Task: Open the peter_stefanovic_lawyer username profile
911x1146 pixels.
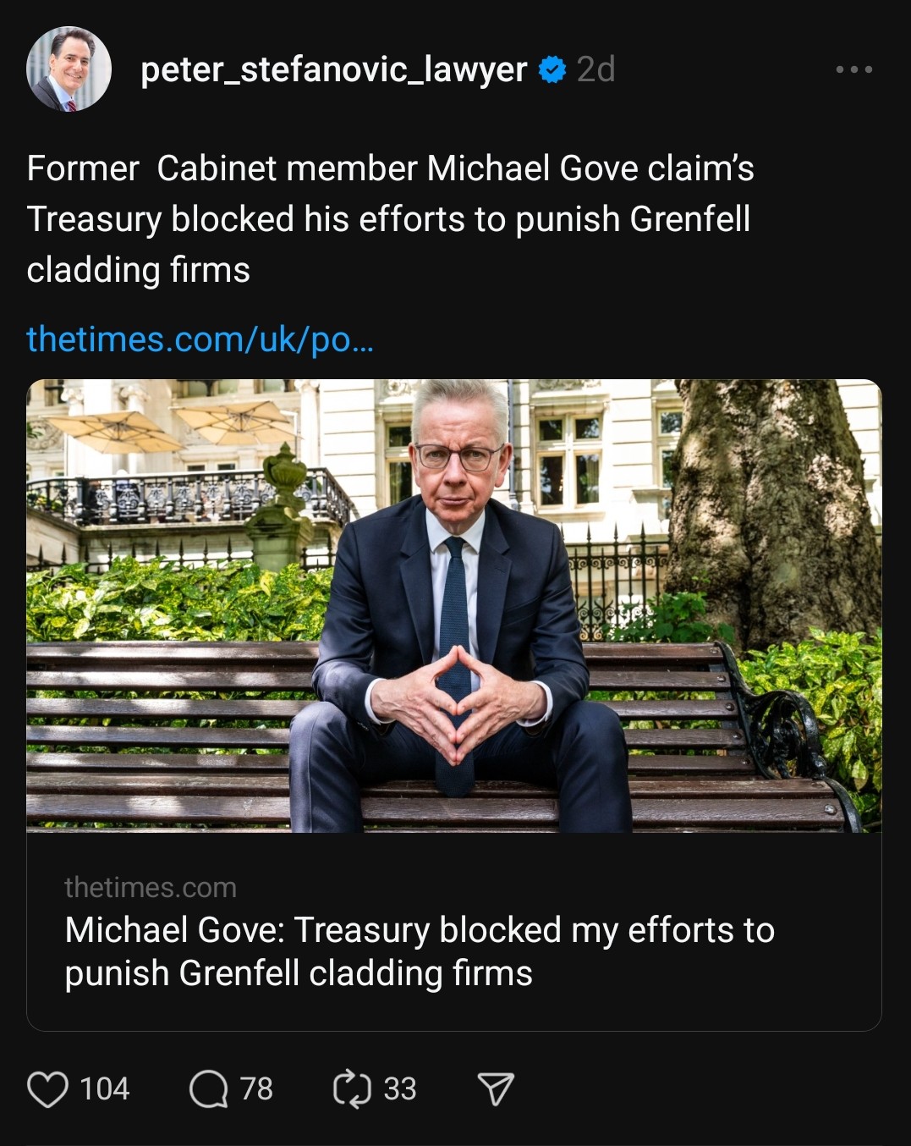Action: pos(333,69)
